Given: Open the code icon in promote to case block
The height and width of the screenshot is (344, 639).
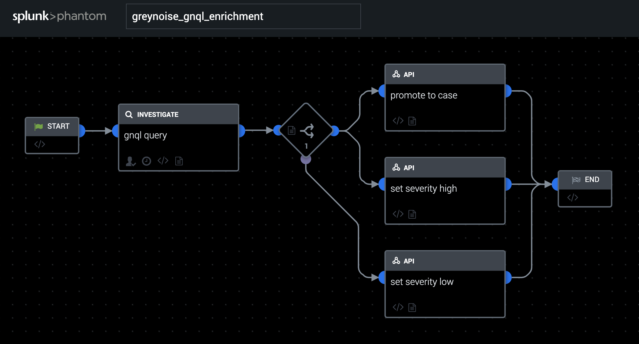Looking at the screenshot, I should 398,121.
